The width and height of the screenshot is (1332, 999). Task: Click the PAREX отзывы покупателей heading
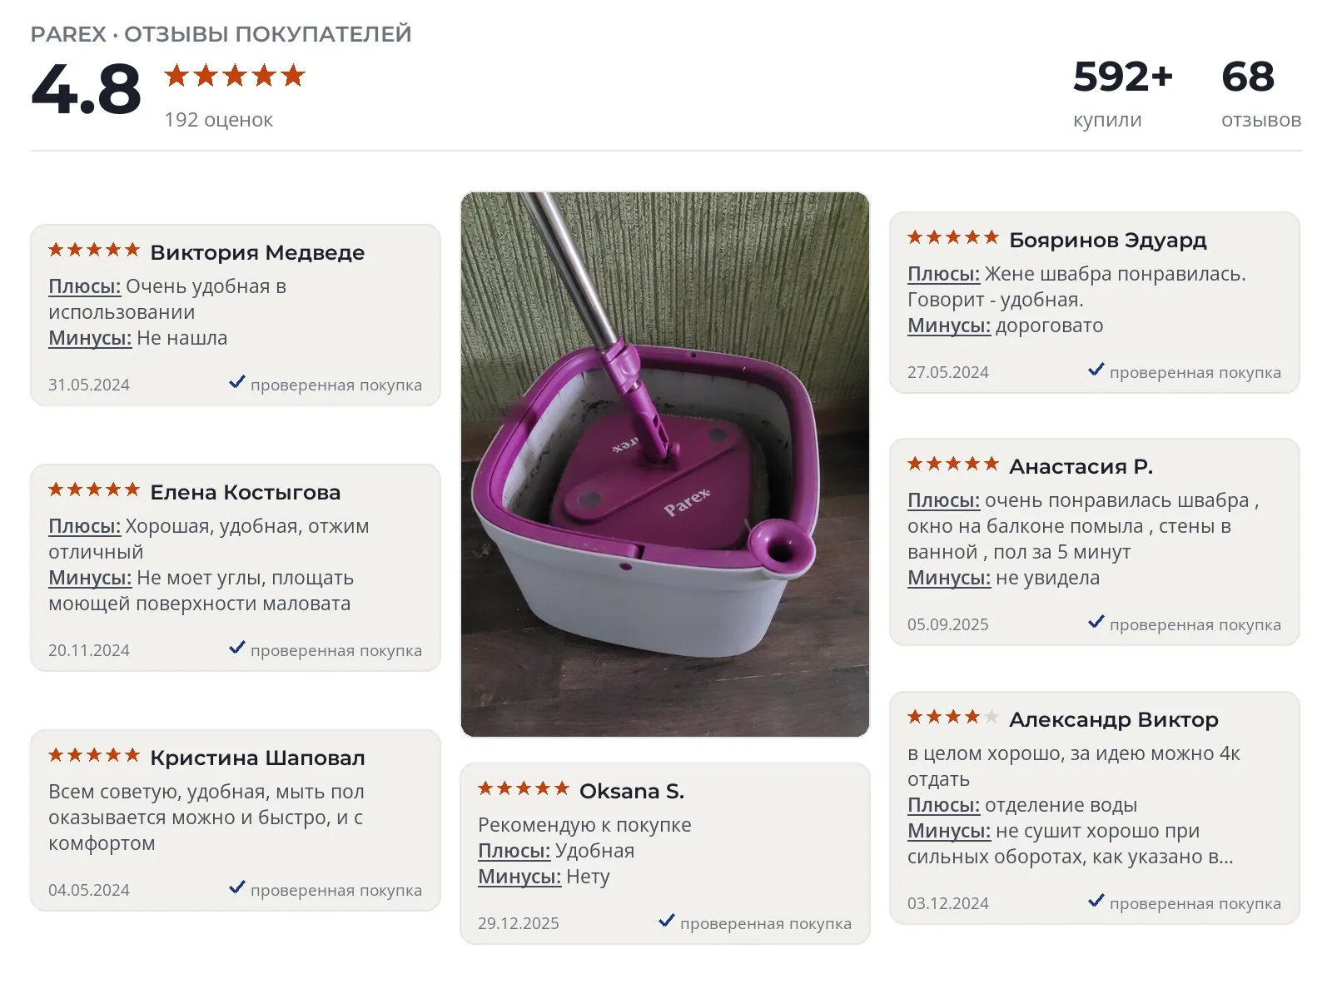[221, 34]
